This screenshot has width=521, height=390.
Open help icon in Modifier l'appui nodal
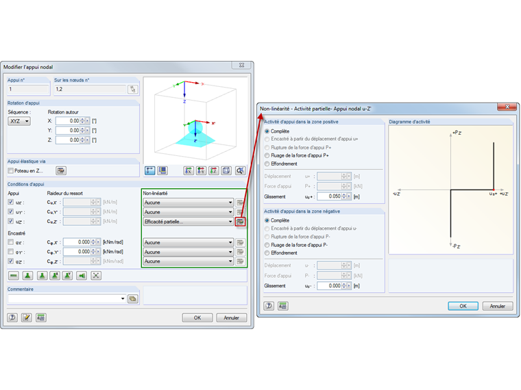[12, 317]
